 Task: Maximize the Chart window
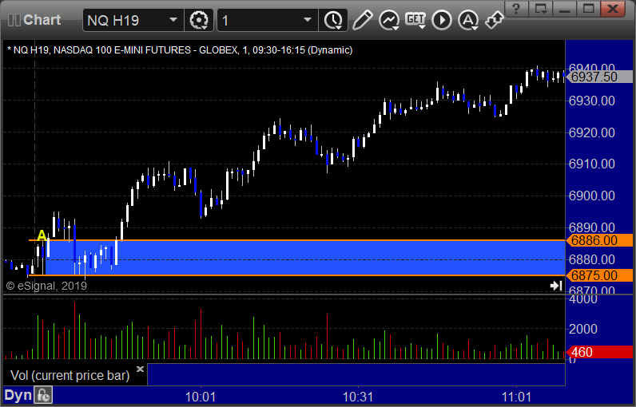pos(589,8)
